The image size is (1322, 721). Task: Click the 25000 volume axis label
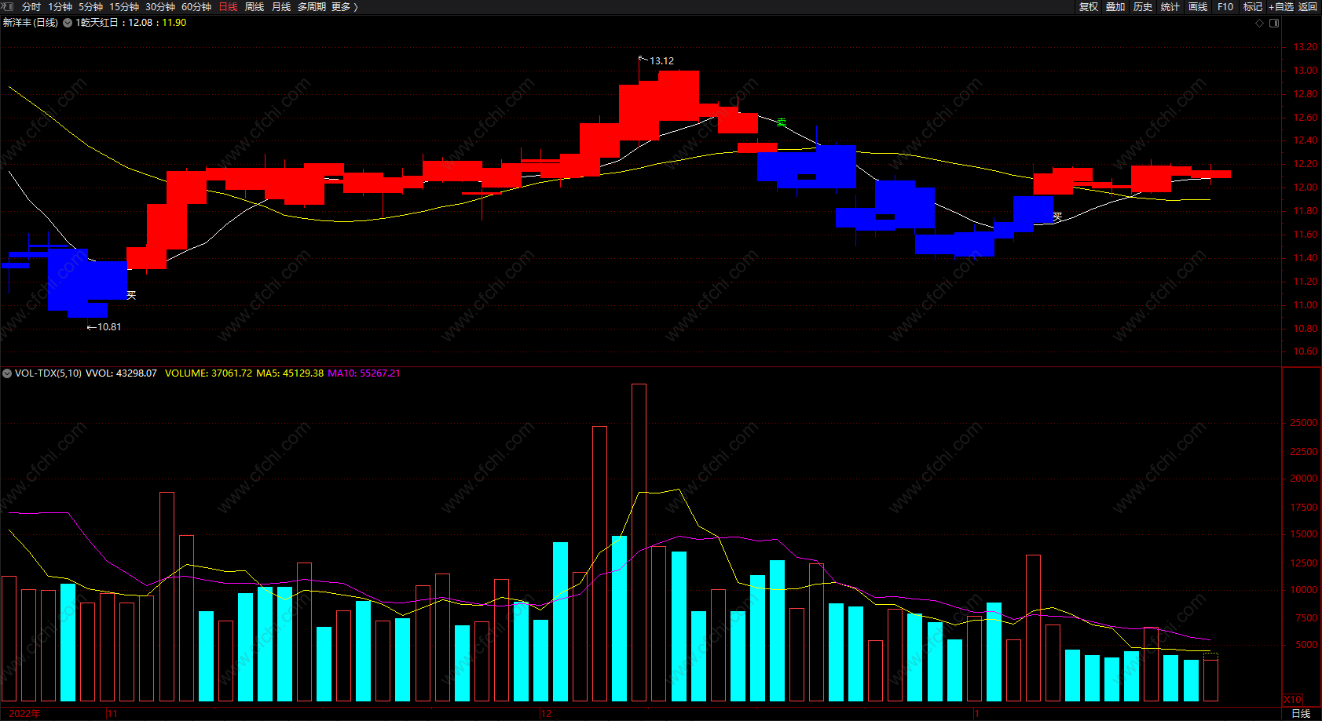click(x=1304, y=423)
